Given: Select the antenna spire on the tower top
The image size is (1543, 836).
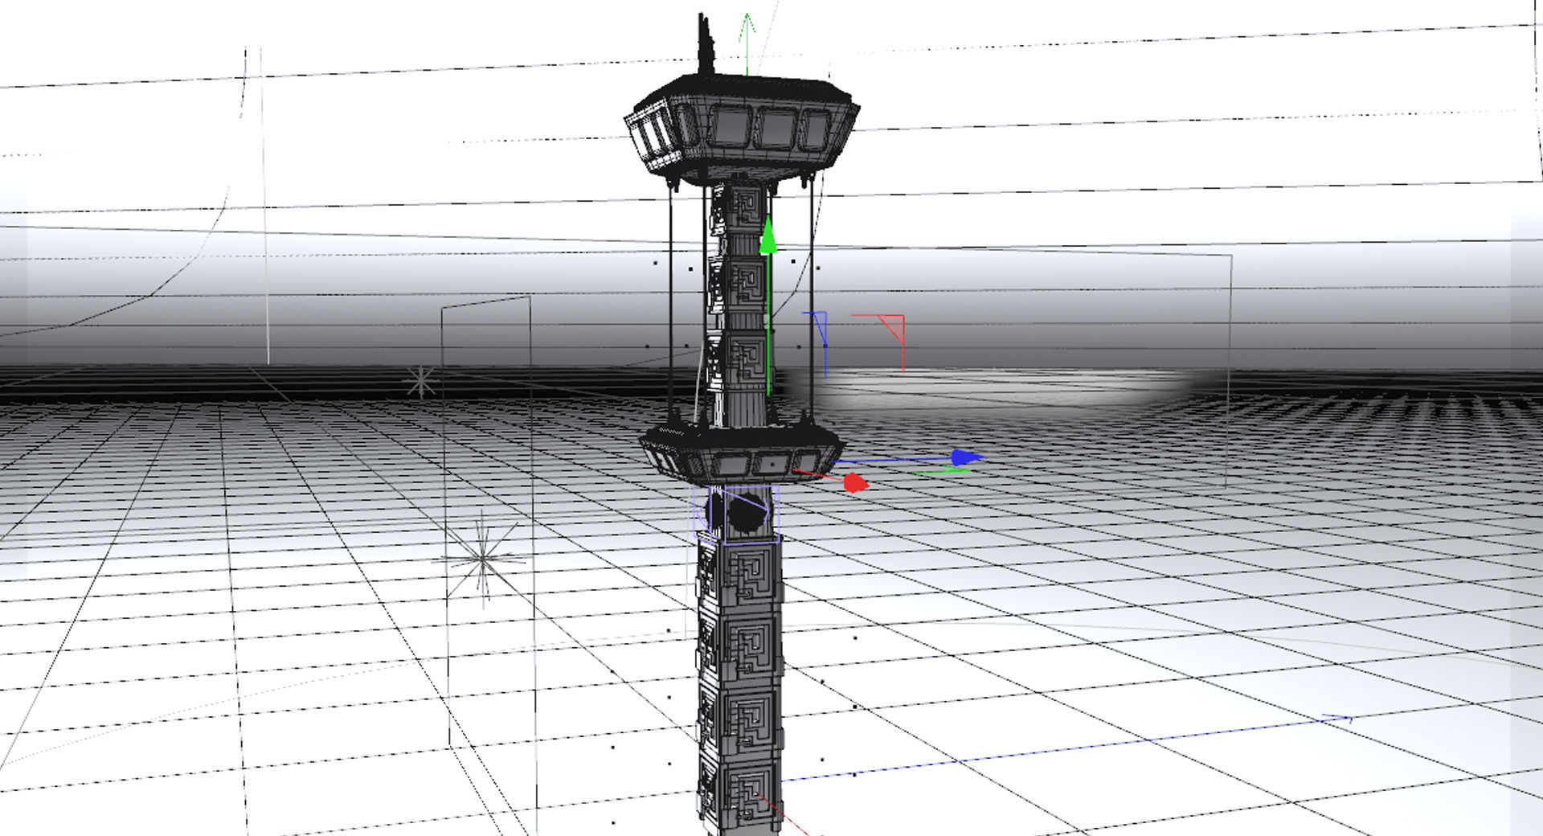Looking at the screenshot, I should [x=706, y=44].
